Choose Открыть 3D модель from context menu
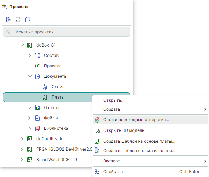 point(124,130)
